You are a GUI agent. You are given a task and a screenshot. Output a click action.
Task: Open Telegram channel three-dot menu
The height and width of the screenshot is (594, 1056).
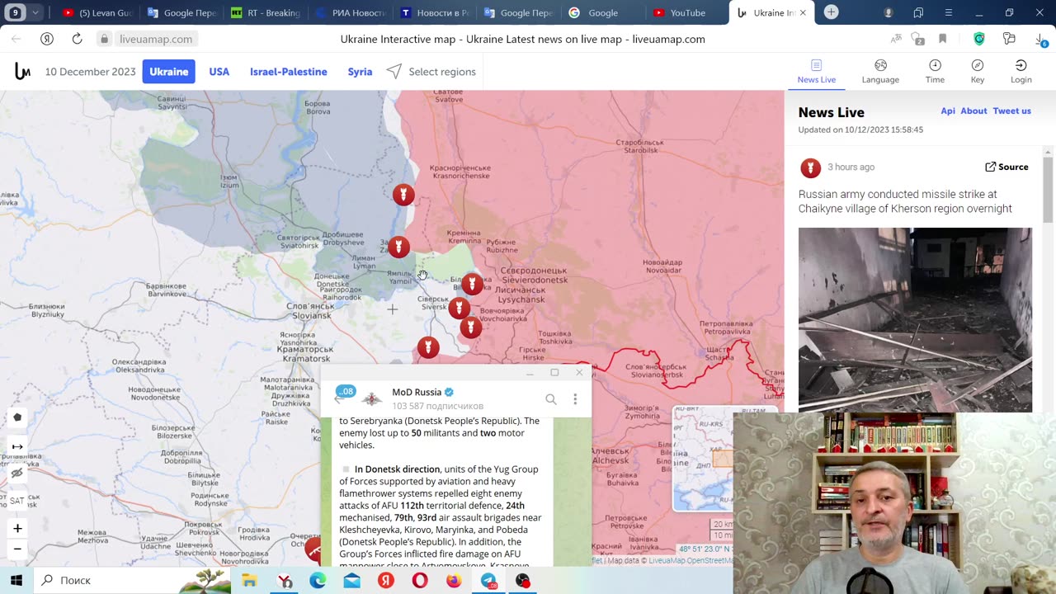tap(575, 399)
